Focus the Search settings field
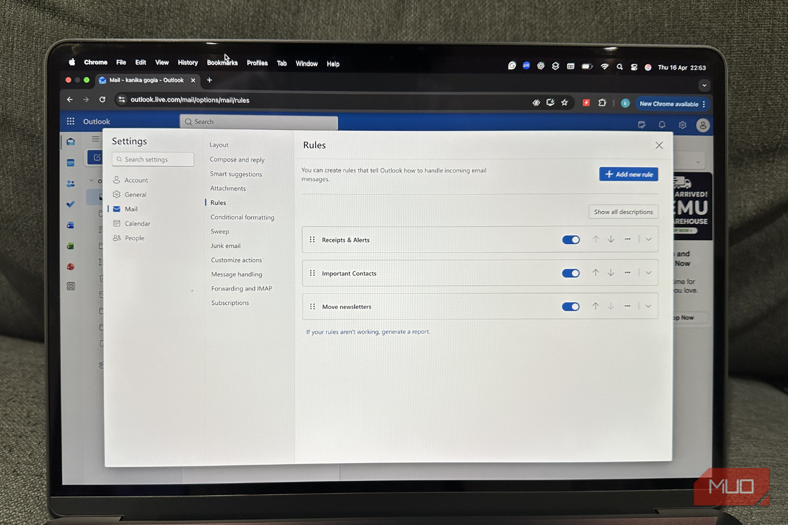 [x=153, y=160]
